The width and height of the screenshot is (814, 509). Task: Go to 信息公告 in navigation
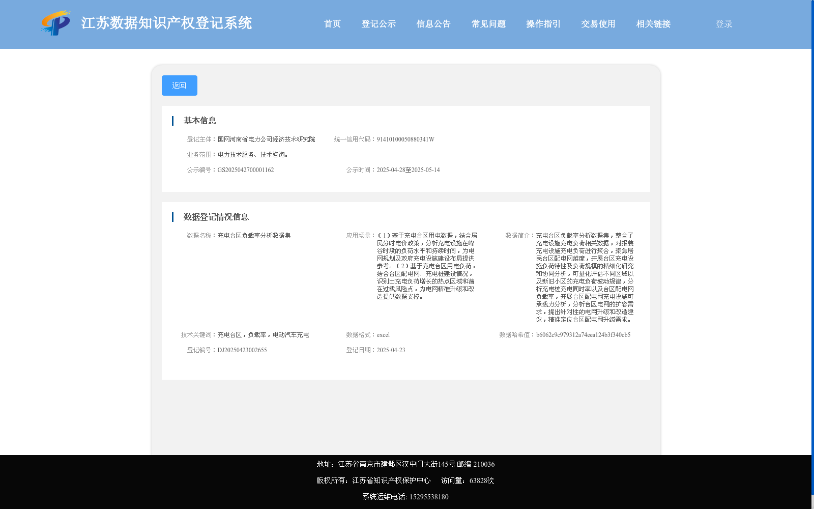coord(433,24)
